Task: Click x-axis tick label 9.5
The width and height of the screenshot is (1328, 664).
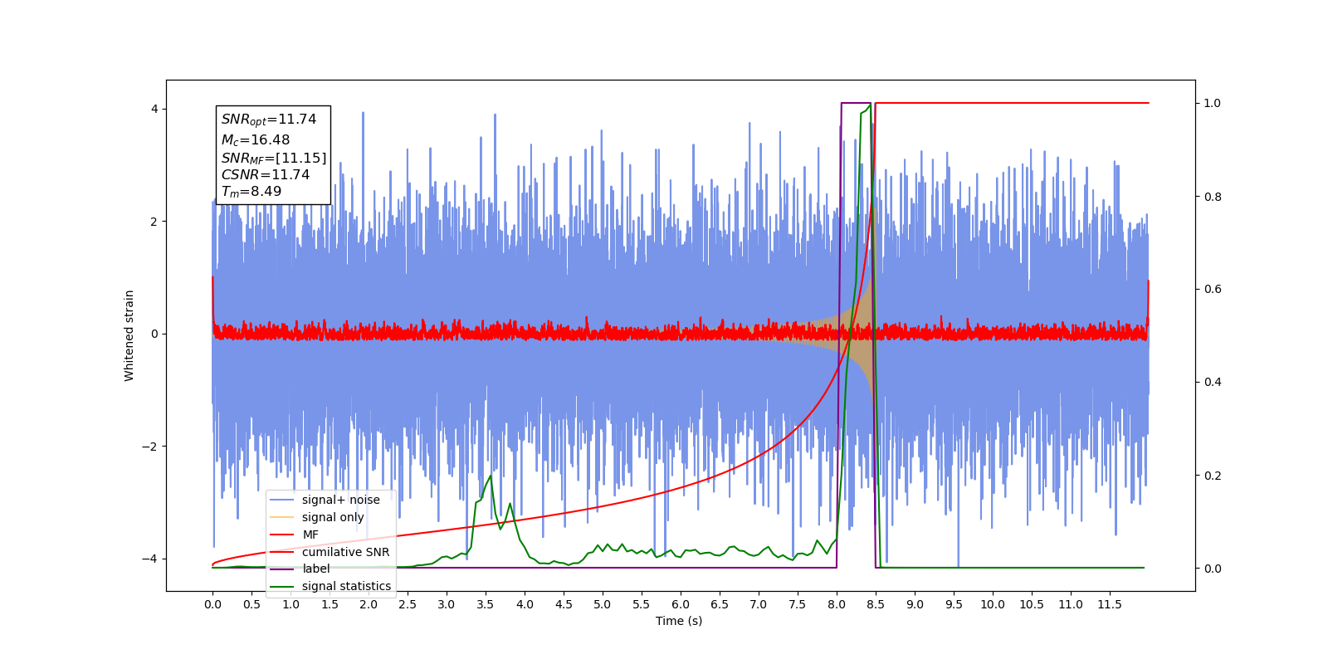Action: pos(954,604)
